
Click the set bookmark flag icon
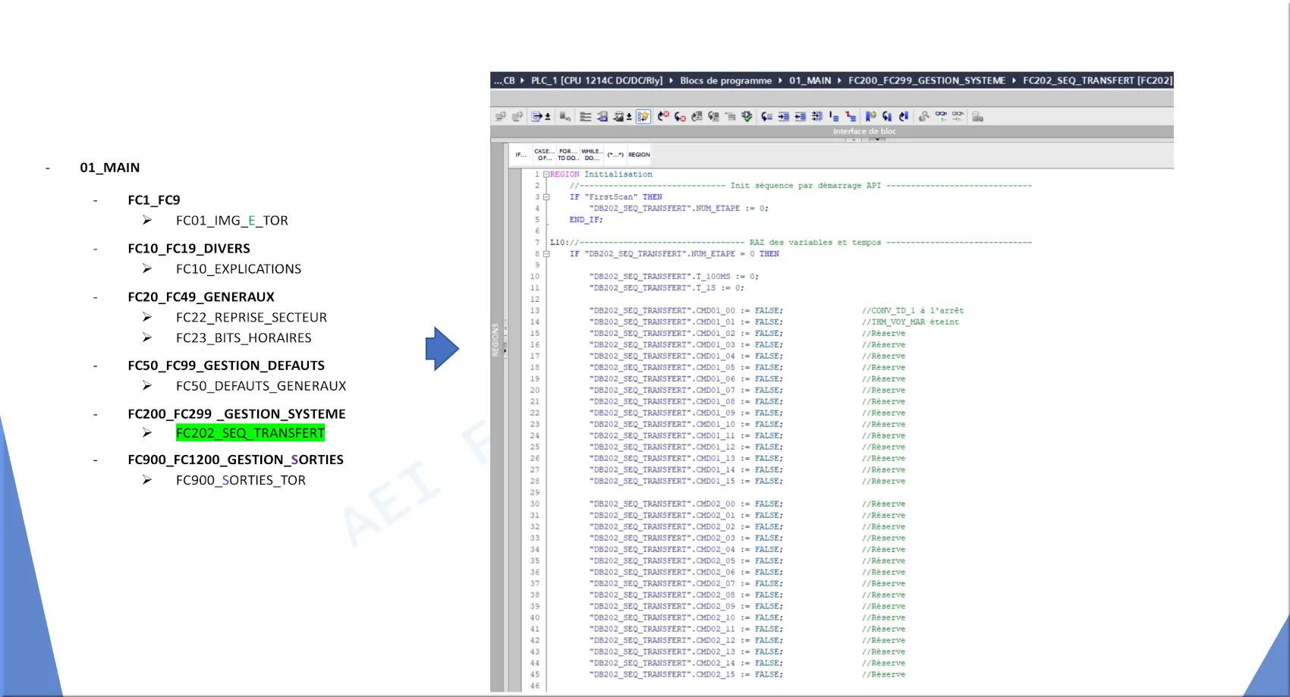[870, 116]
